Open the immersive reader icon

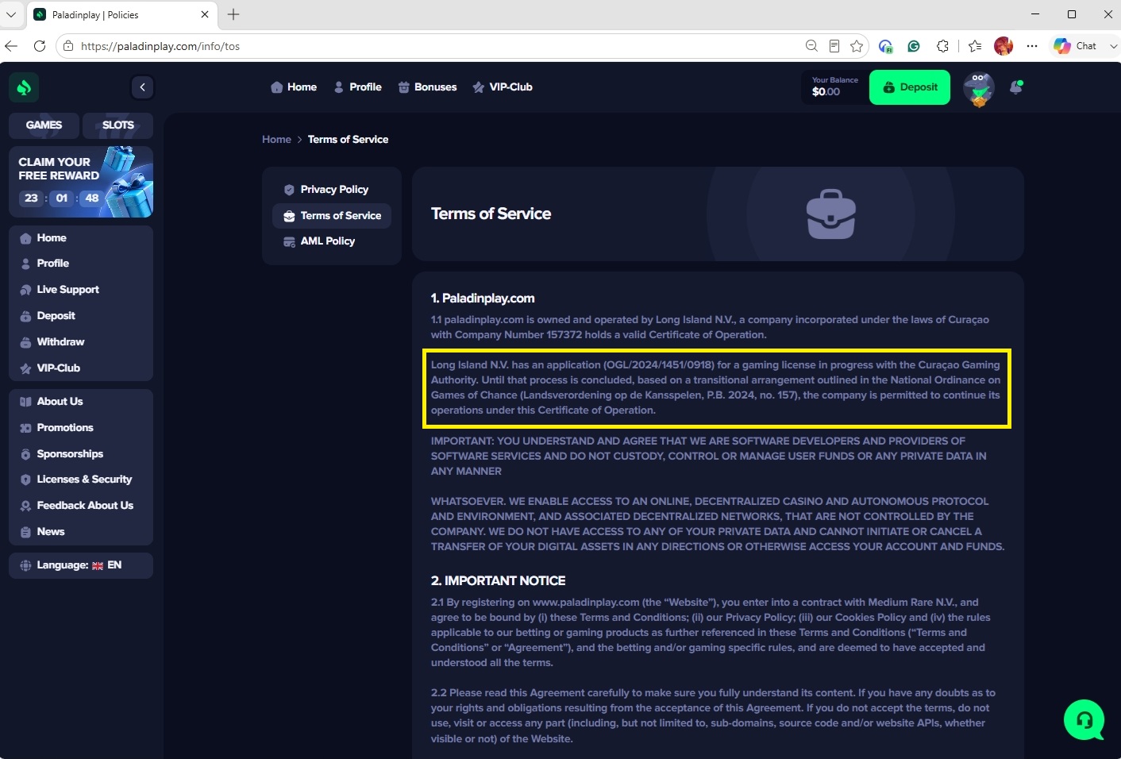click(834, 46)
